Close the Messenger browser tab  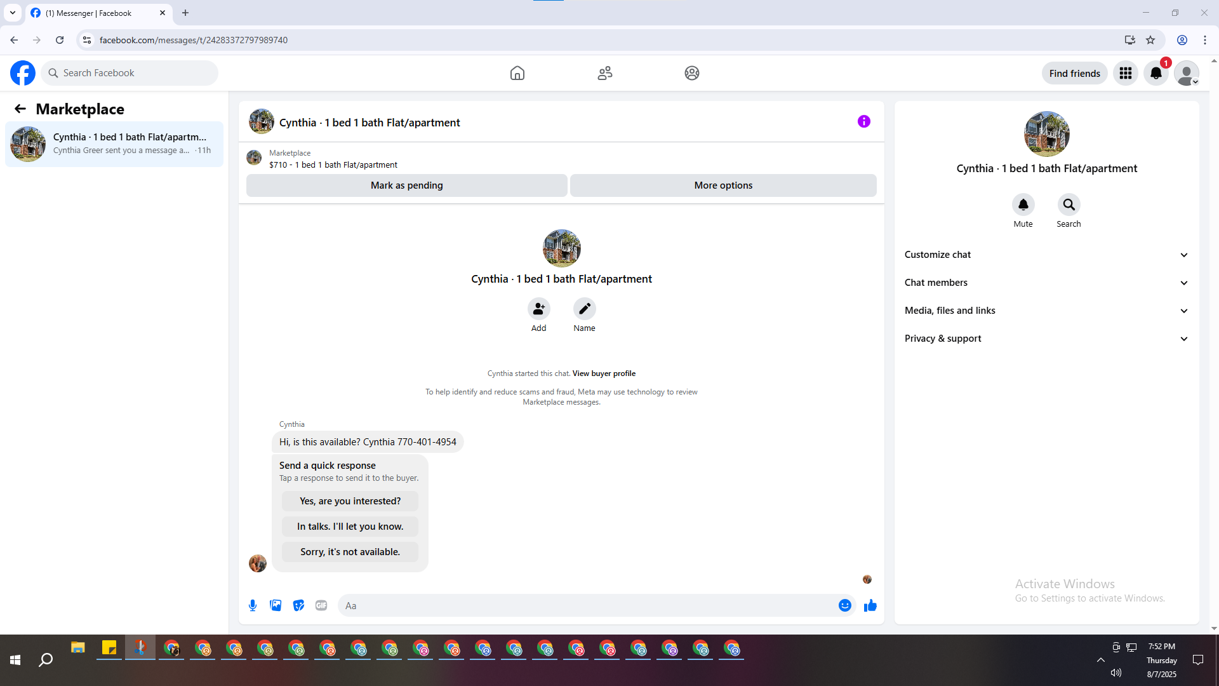point(163,13)
